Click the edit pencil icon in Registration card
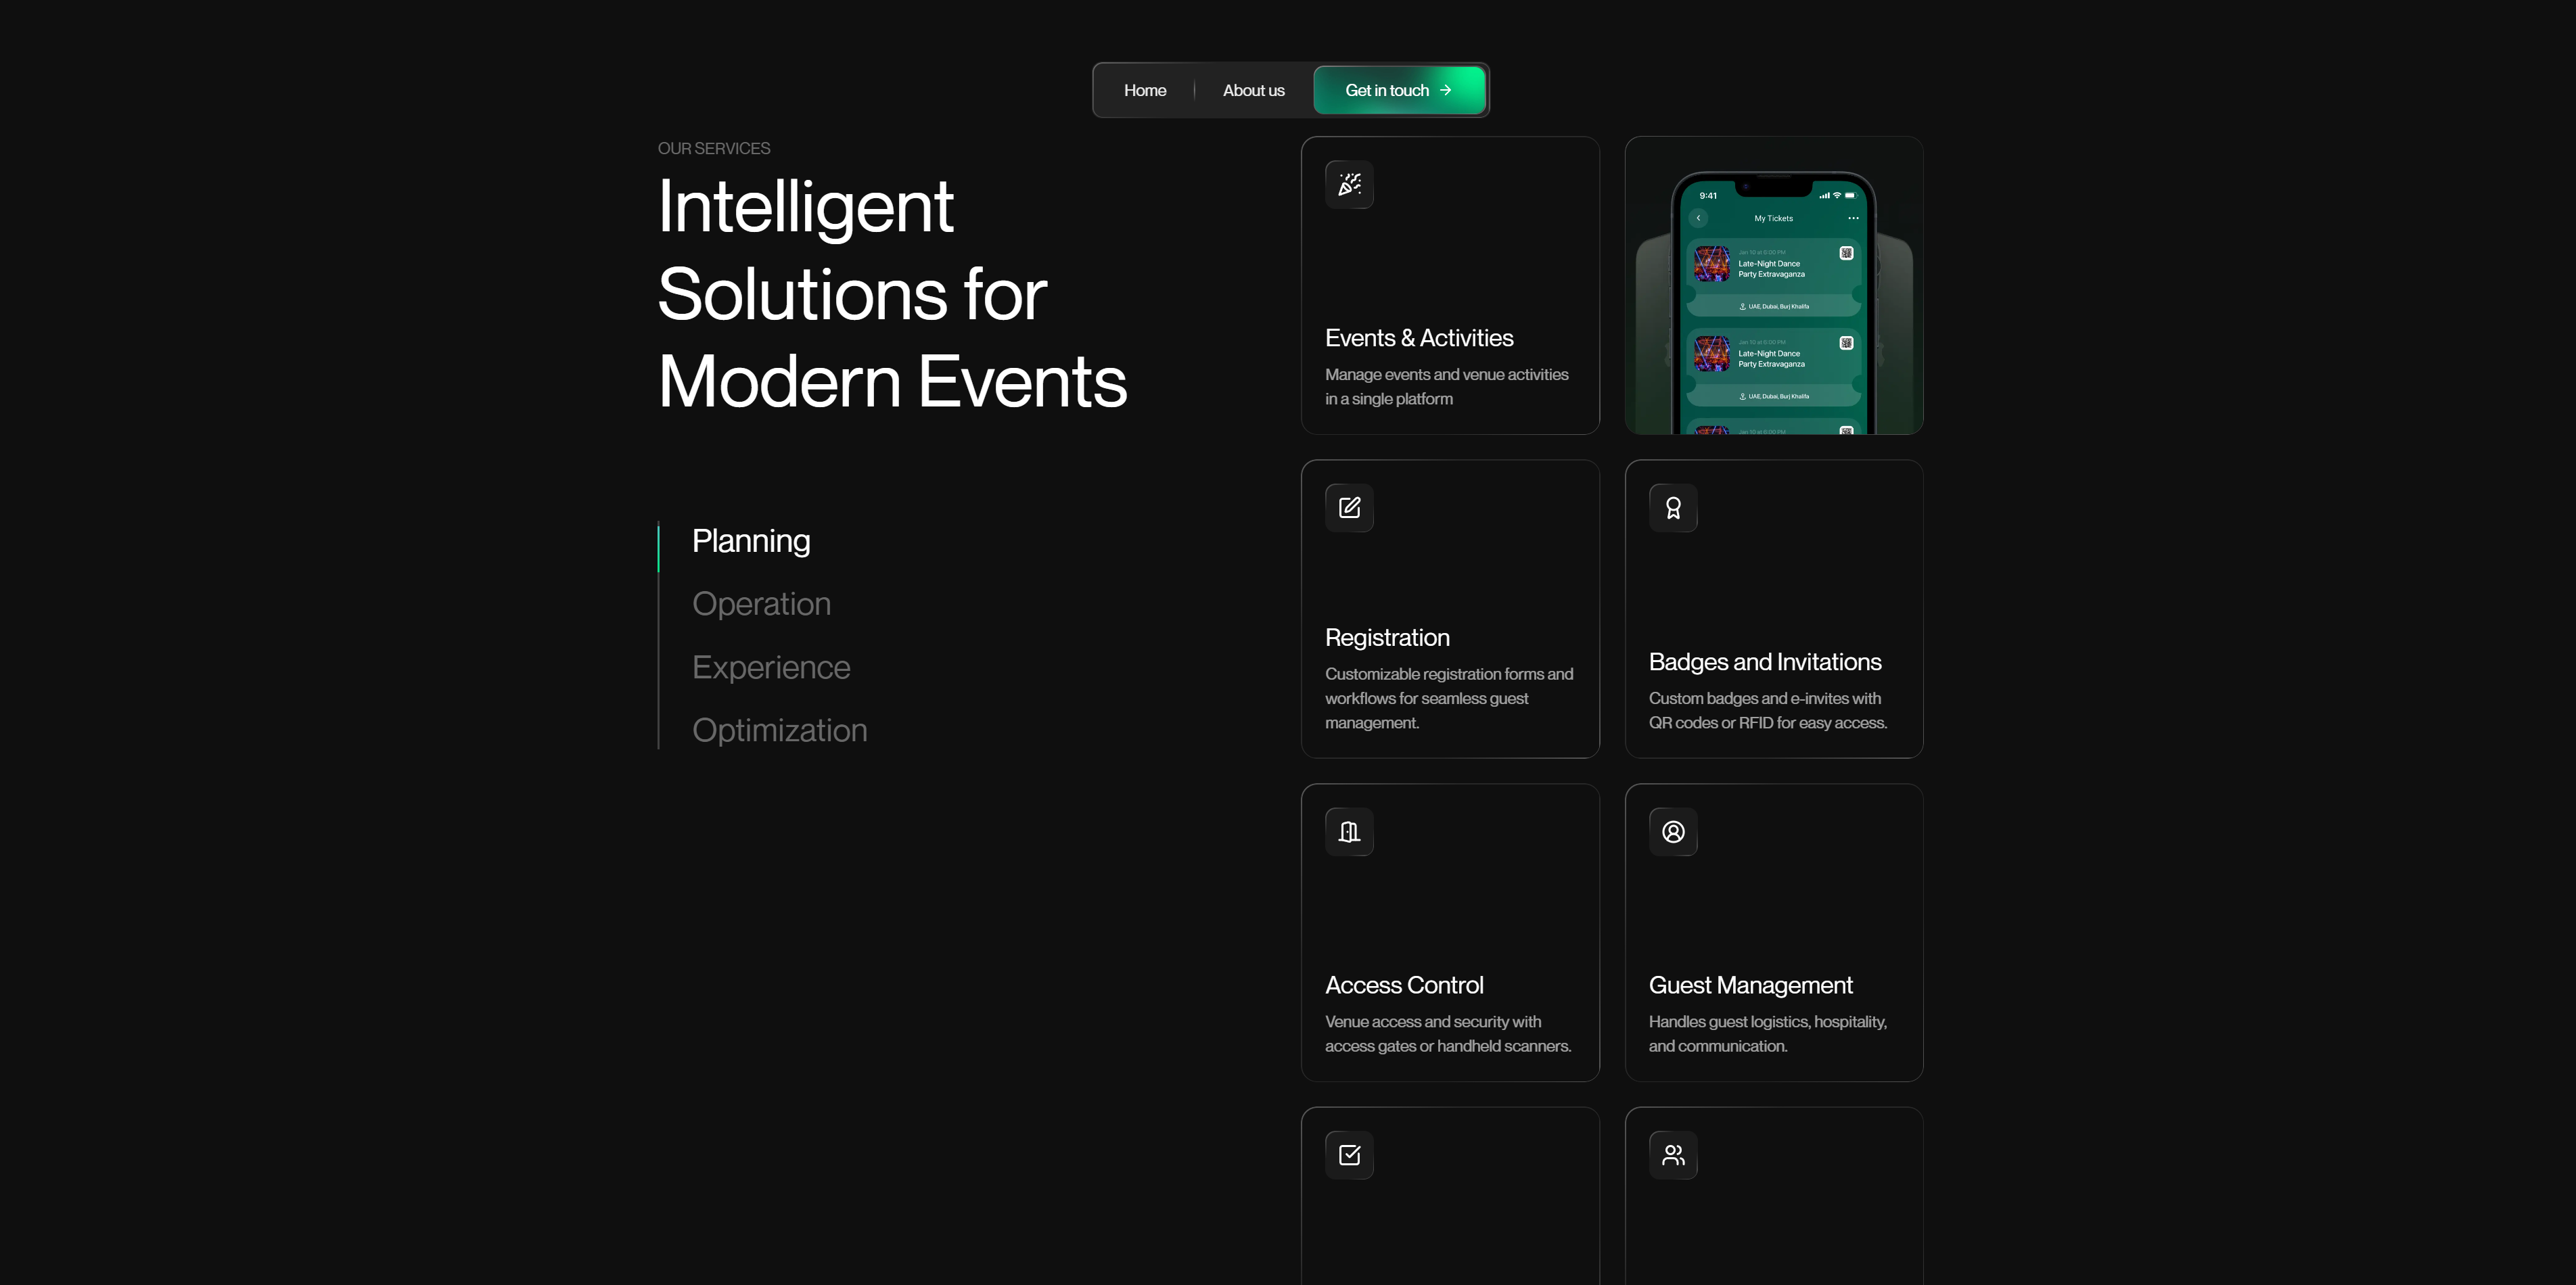 click(x=1349, y=508)
